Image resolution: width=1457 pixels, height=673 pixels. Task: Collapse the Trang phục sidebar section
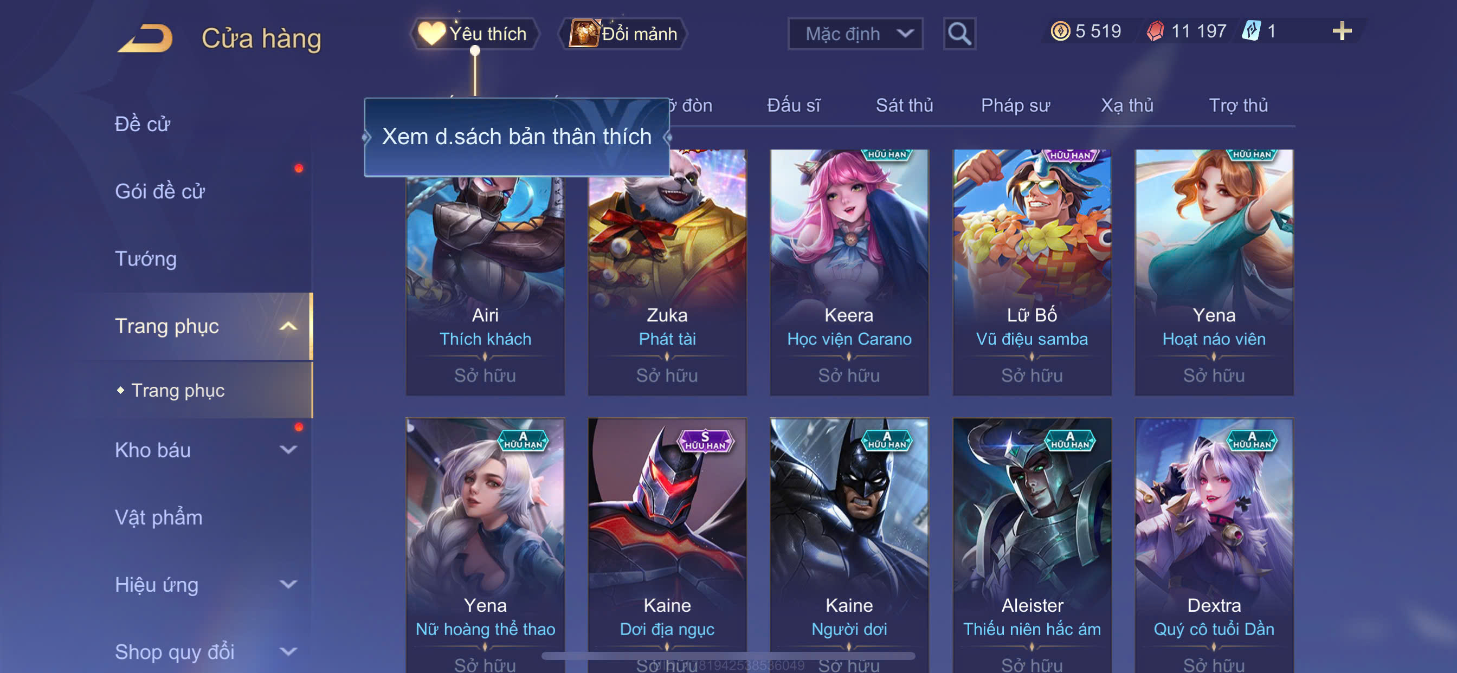pyautogui.click(x=288, y=326)
